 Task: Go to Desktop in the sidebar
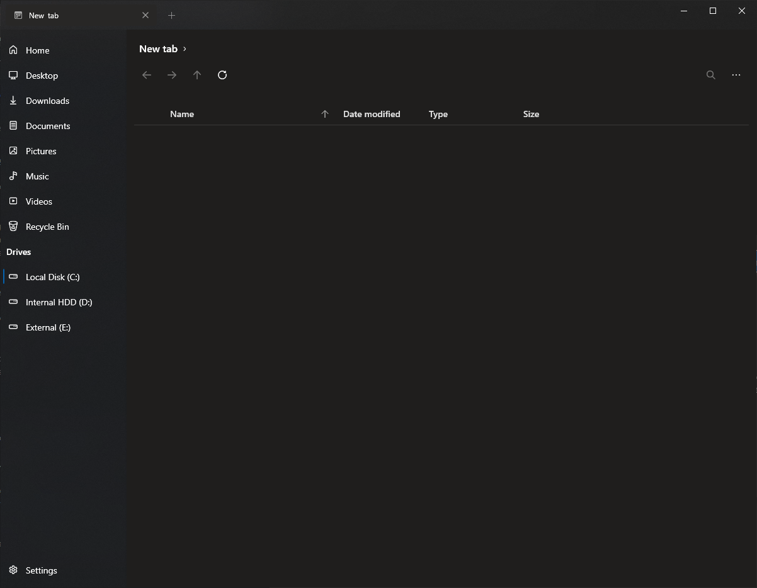tap(63, 76)
